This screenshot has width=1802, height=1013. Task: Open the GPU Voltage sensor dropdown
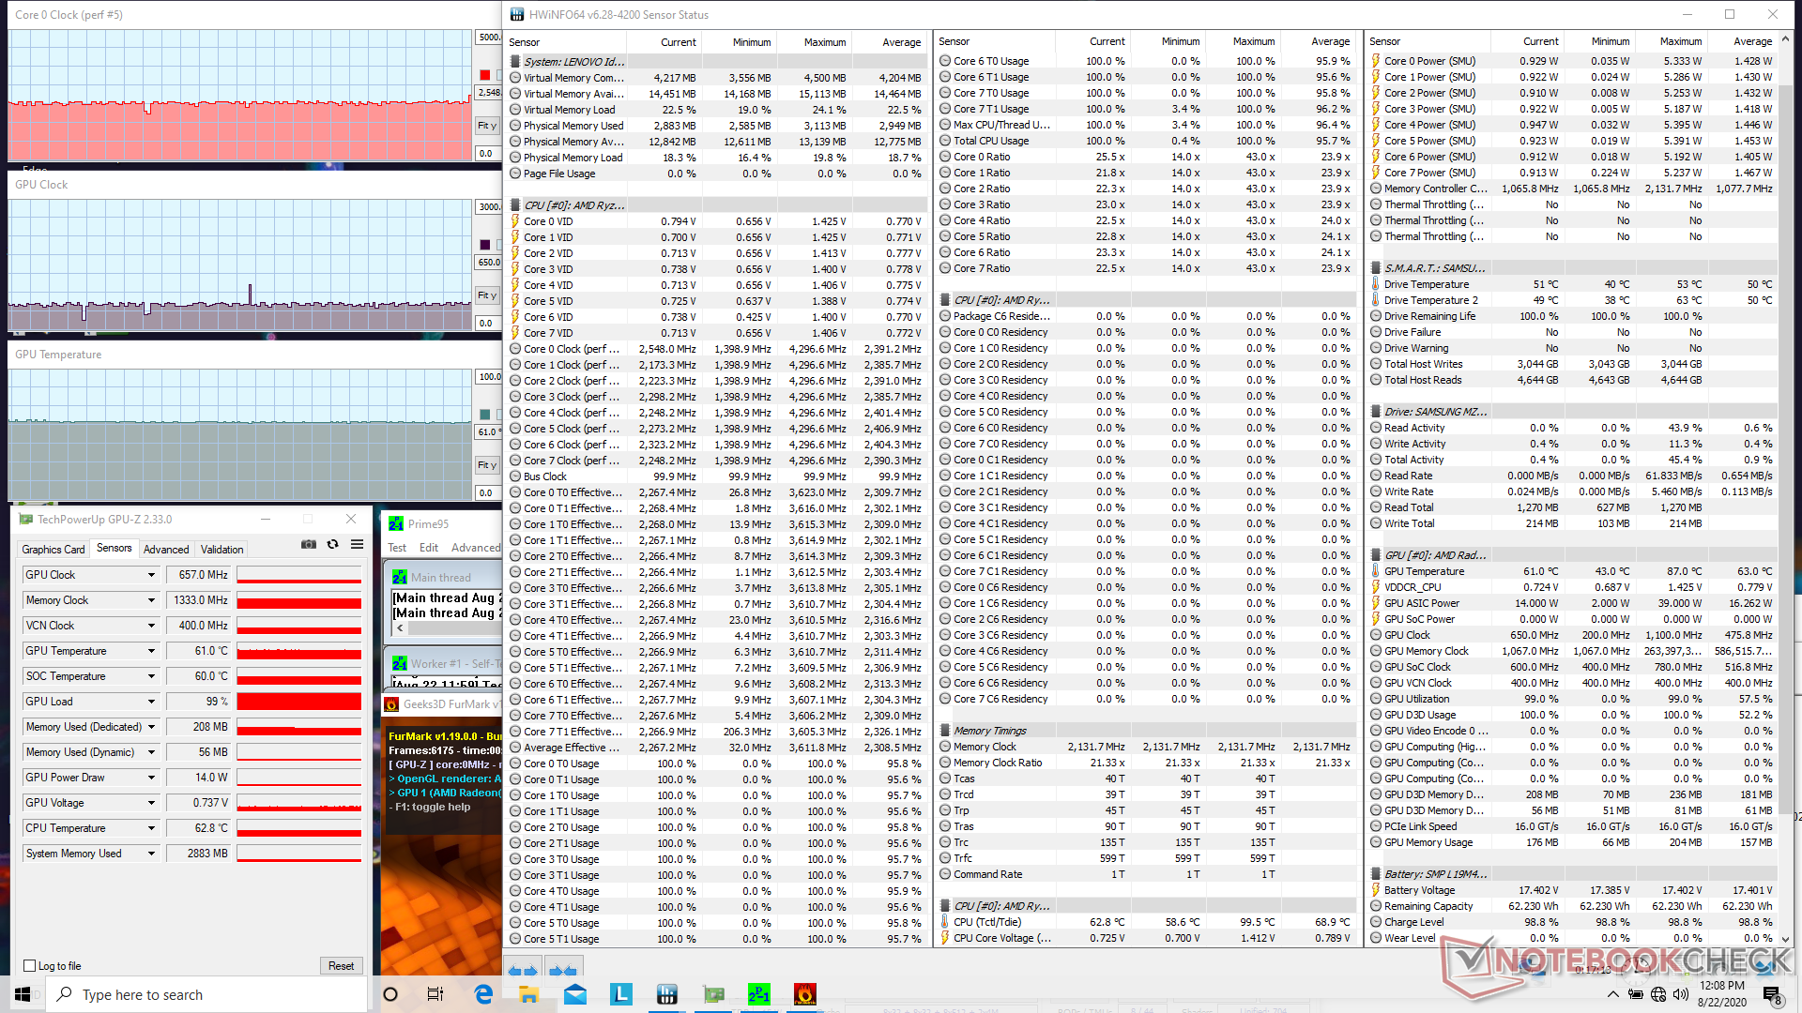coord(150,803)
